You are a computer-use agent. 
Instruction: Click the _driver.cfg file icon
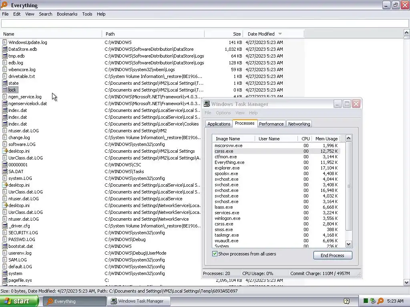[x=4, y=226]
